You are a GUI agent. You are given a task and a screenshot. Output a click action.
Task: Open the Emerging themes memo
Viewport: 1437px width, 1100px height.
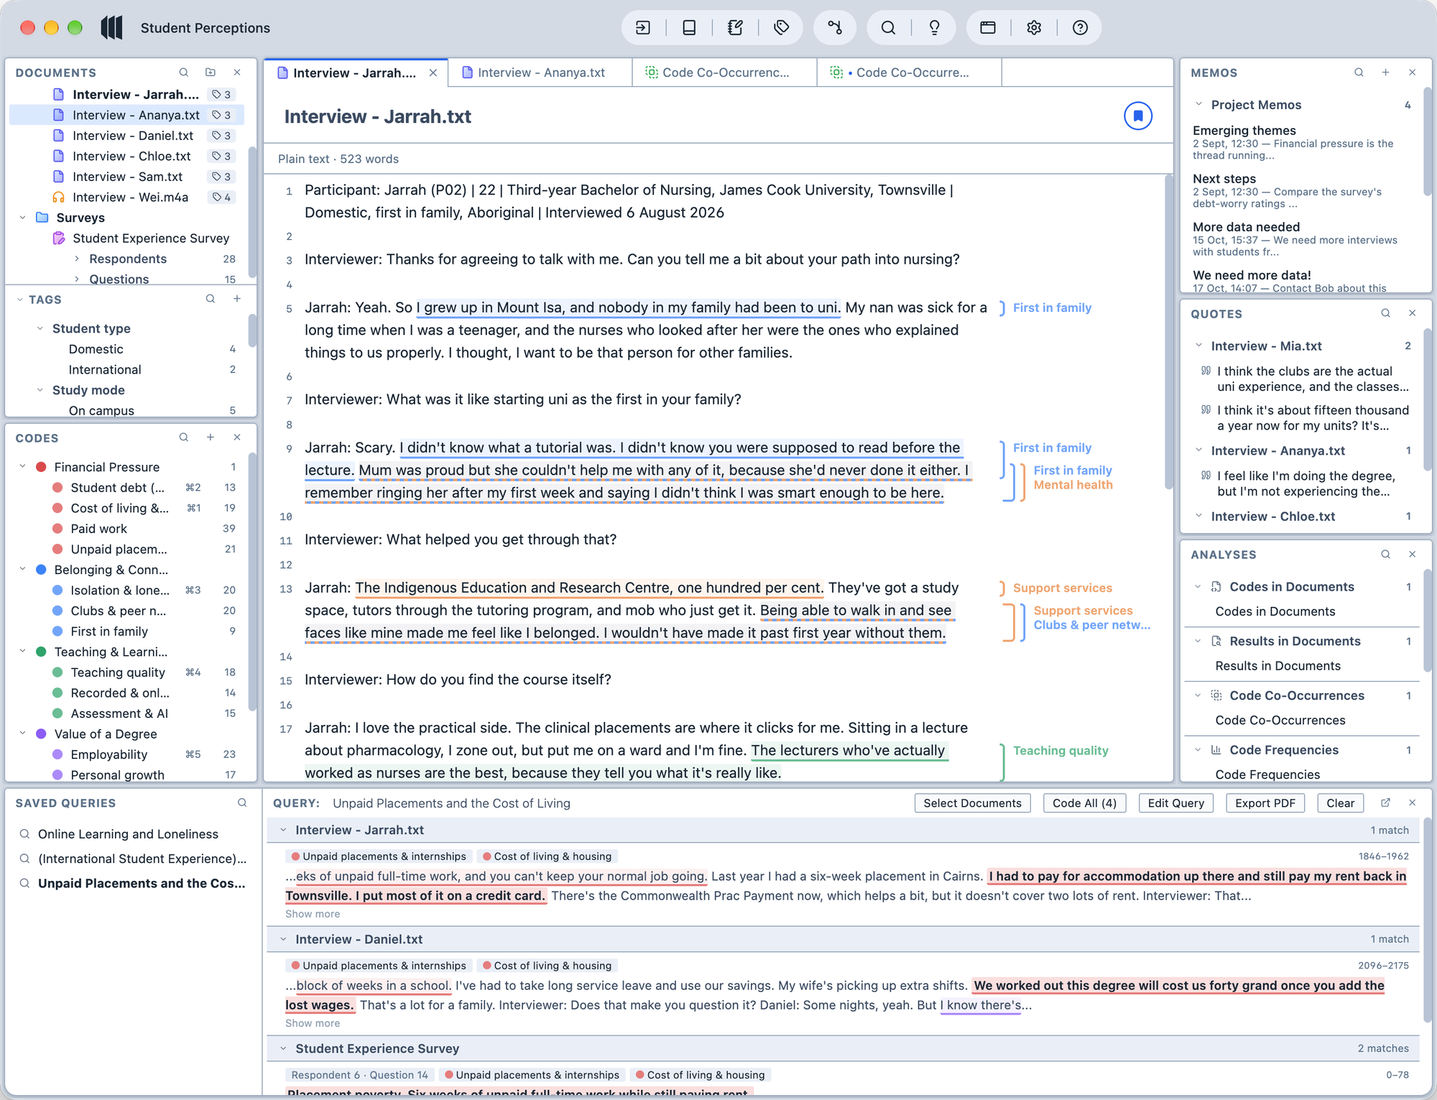(1244, 131)
